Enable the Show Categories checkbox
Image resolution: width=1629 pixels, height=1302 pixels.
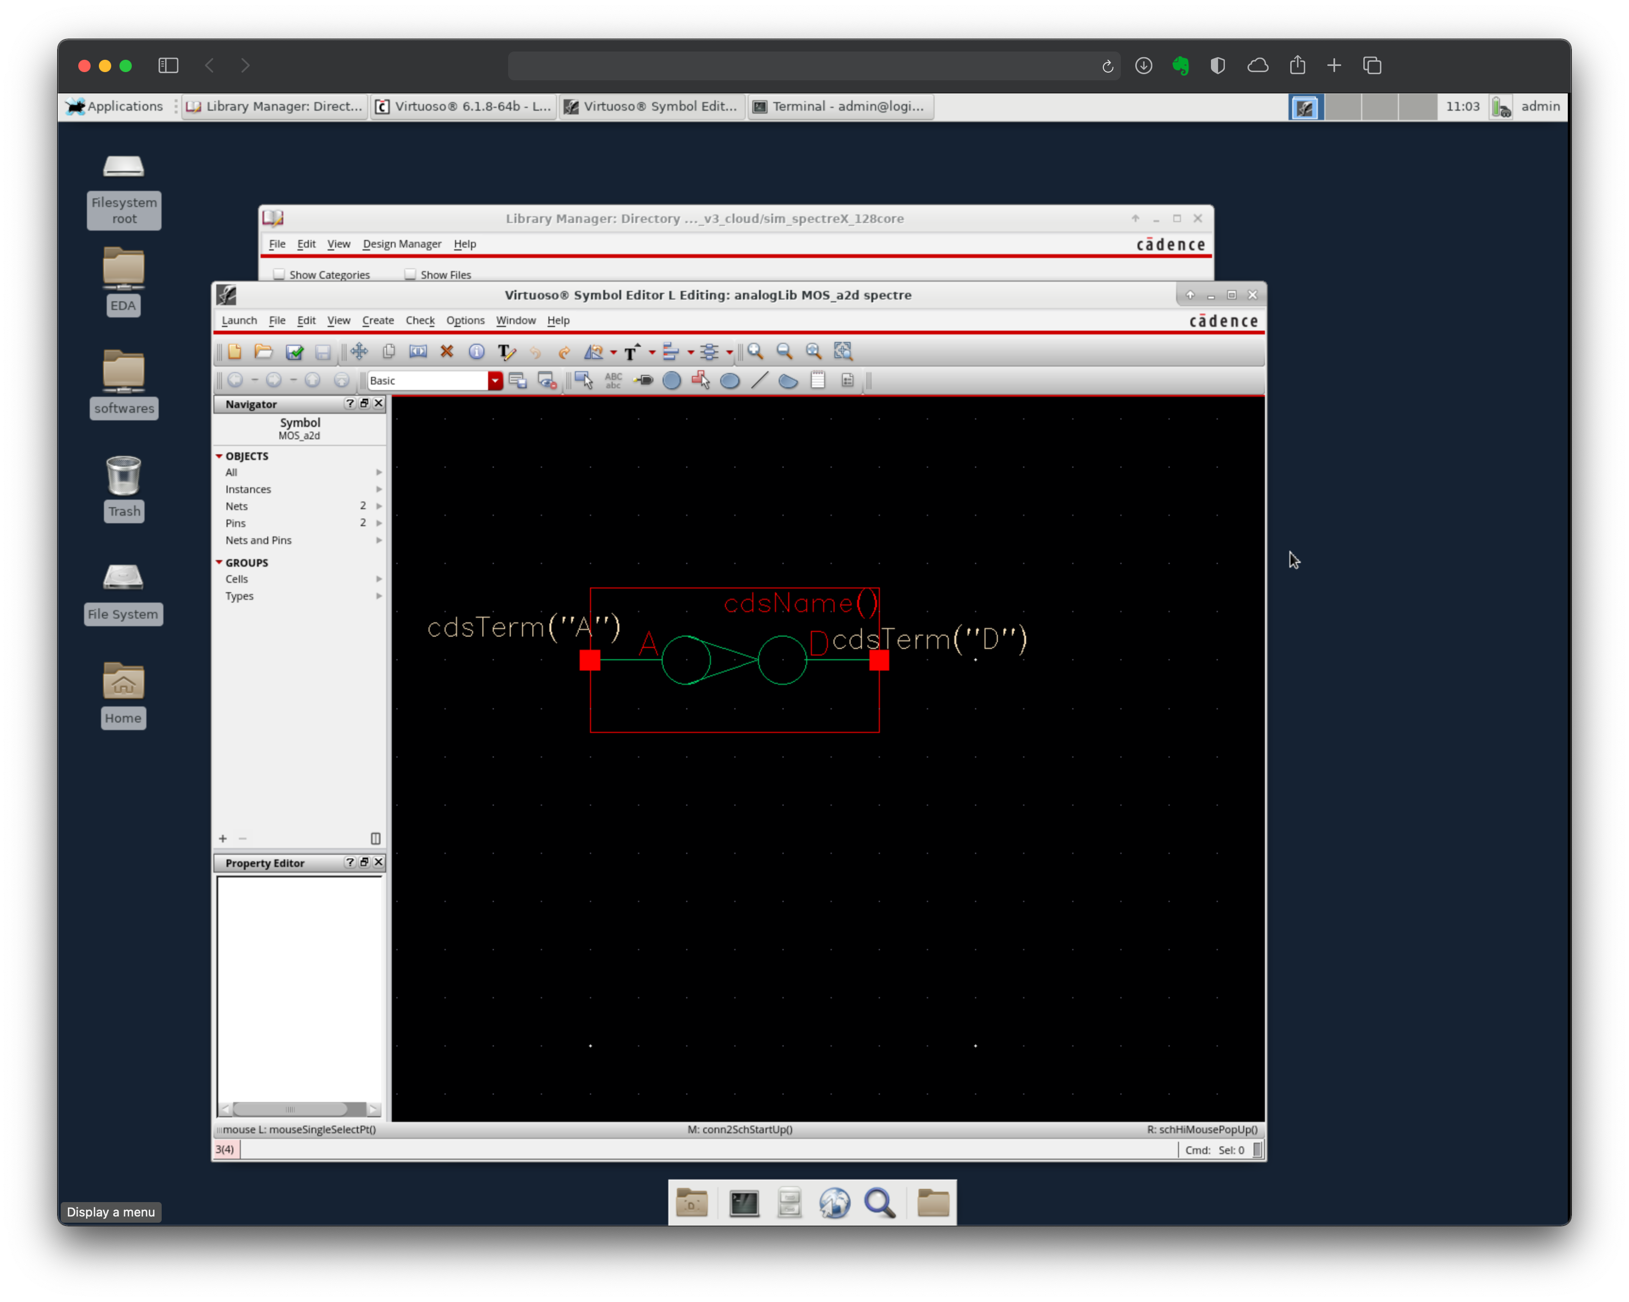280,275
